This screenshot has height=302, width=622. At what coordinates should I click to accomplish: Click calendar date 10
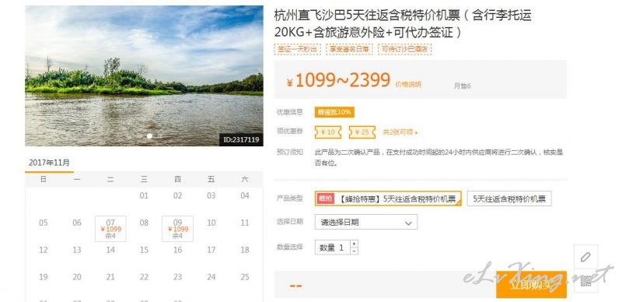[211, 223]
